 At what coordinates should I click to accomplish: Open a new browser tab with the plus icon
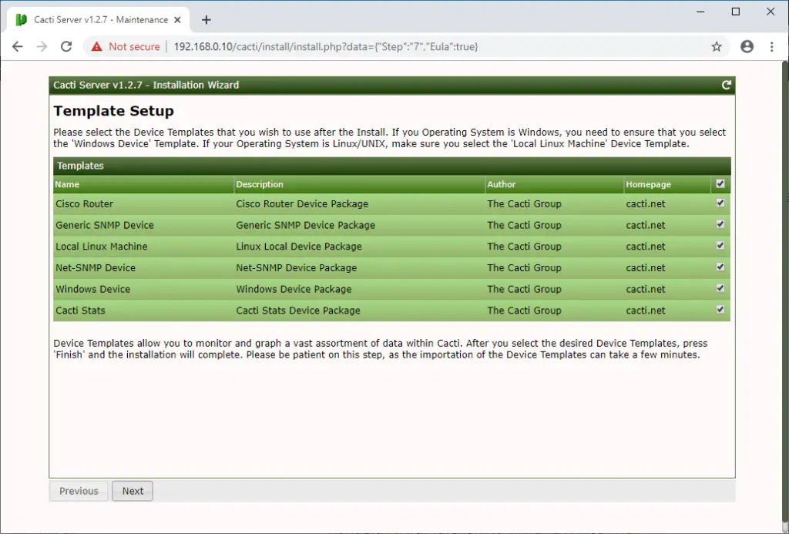[206, 19]
